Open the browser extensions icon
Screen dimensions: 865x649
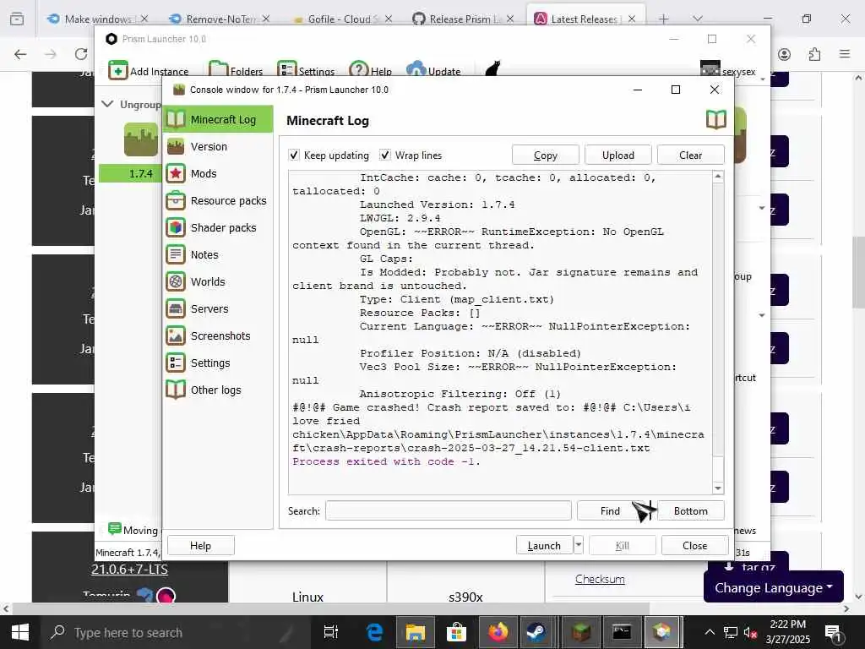click(814, 54)
